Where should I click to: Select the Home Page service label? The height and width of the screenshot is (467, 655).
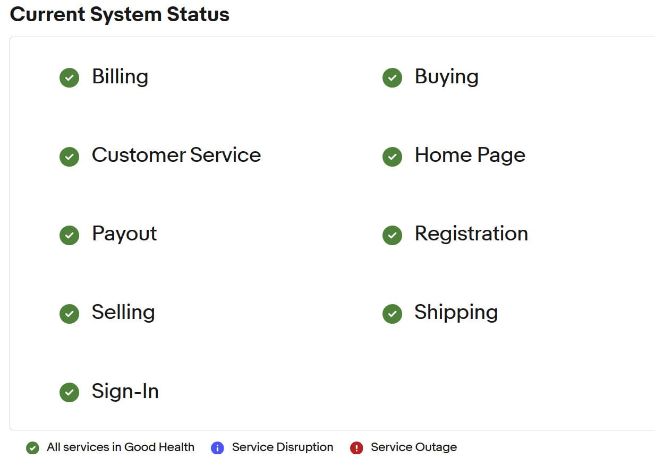470,155
